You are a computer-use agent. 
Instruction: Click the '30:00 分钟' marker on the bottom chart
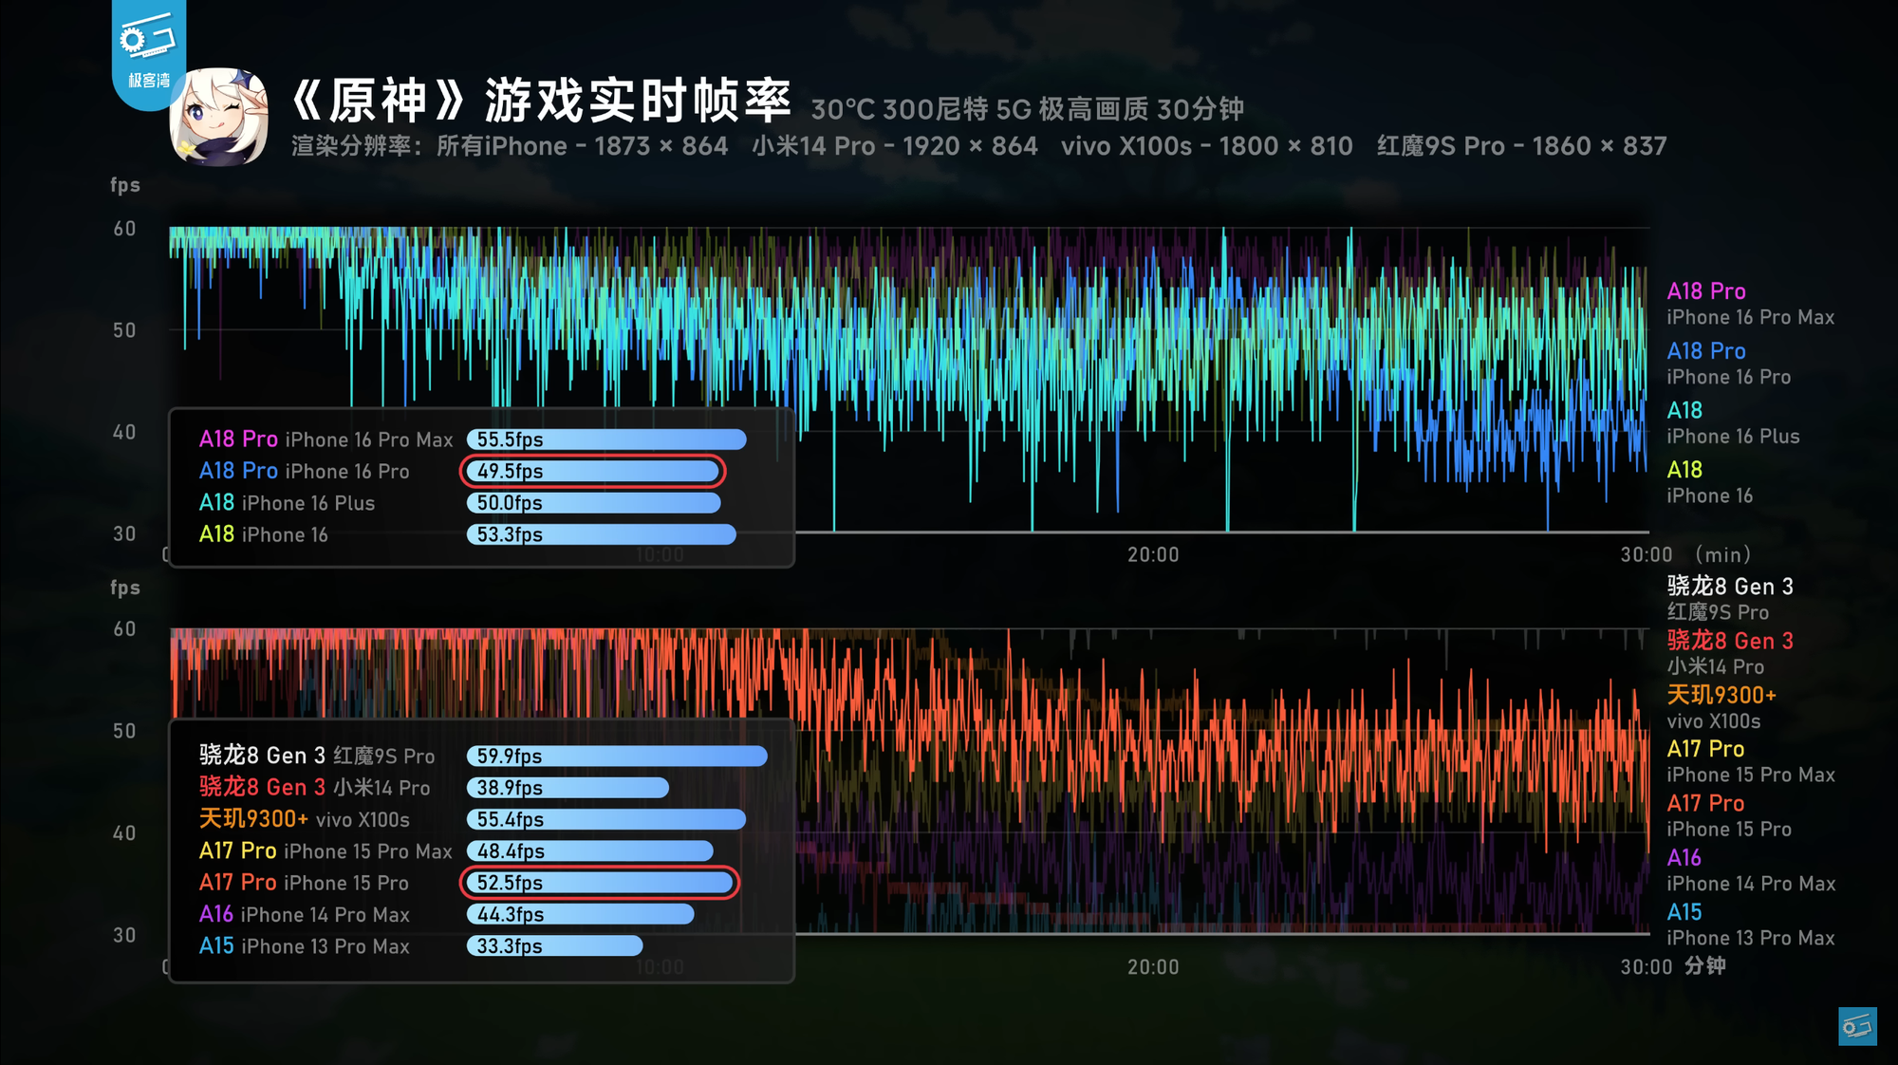tap(1673, 967)
